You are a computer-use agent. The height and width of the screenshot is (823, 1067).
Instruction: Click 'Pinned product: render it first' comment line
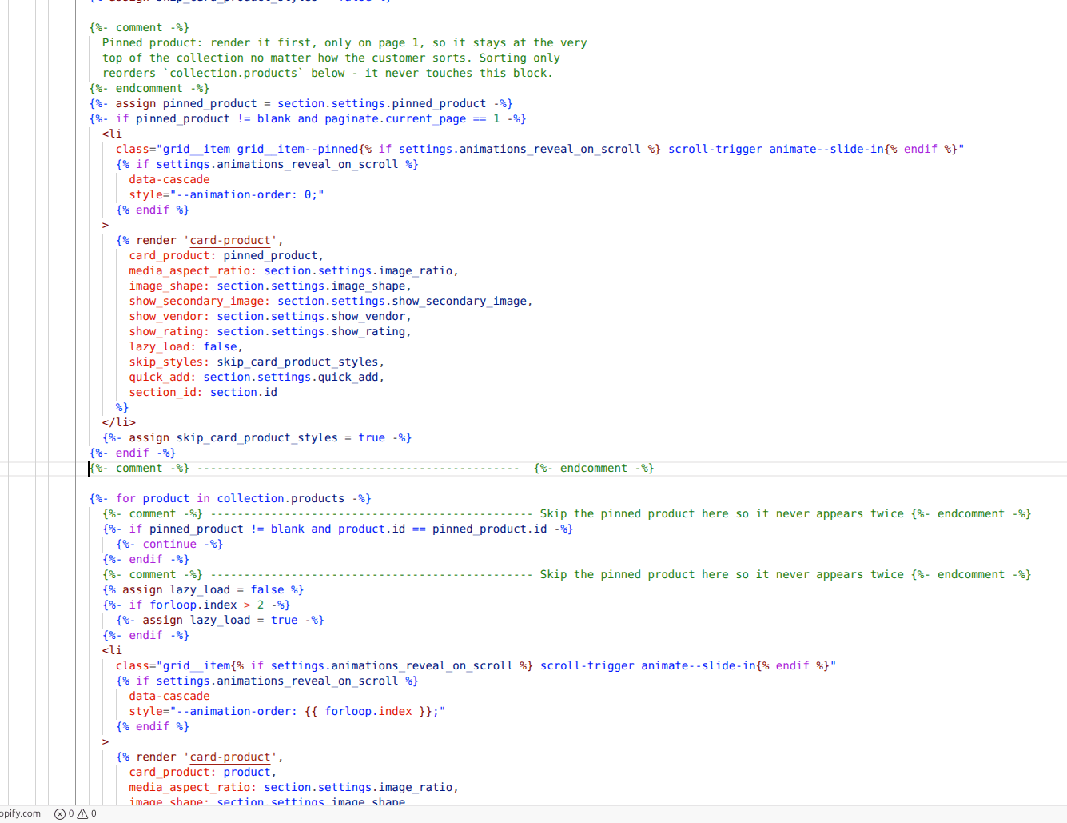tap(344, 42)
